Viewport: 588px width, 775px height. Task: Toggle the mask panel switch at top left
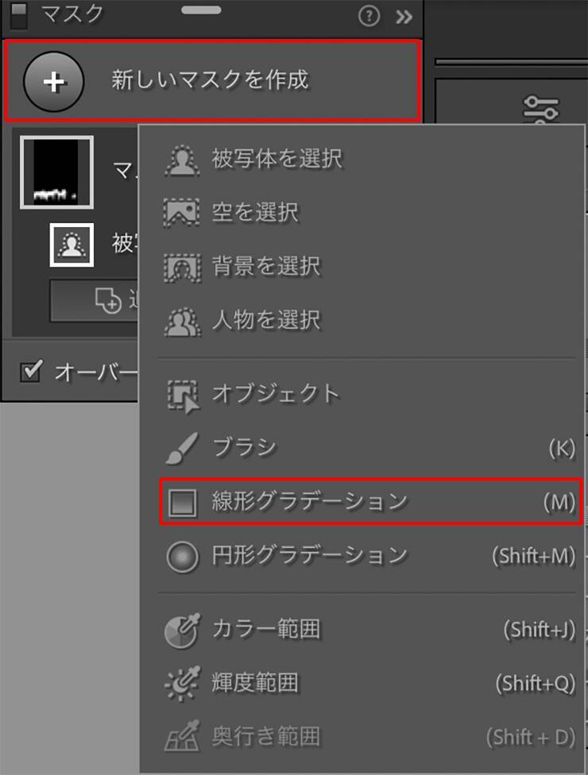[19, 13]
